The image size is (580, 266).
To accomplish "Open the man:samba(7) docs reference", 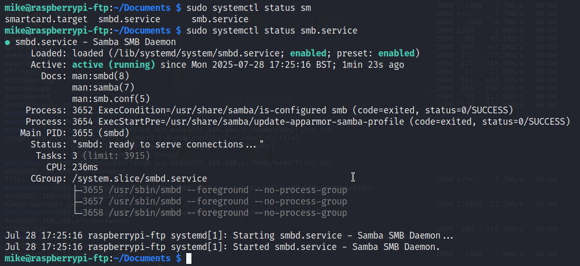I will [103, 87].
